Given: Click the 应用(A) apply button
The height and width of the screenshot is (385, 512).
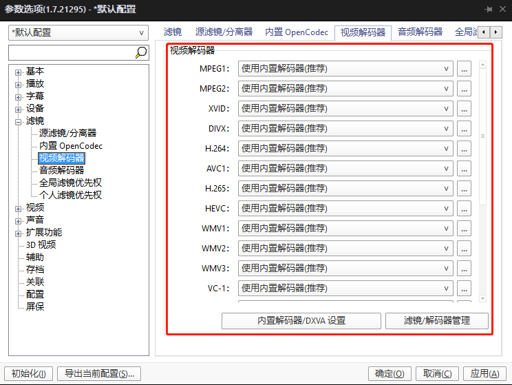Looking at the screenshot, I should (x=484, y=373).
